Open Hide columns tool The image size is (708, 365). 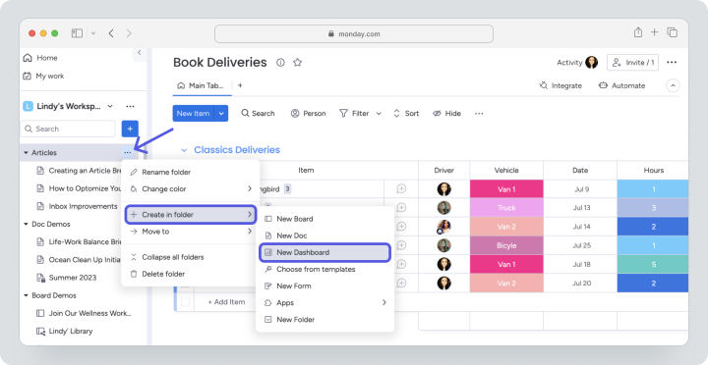click(x=446, y=114)
